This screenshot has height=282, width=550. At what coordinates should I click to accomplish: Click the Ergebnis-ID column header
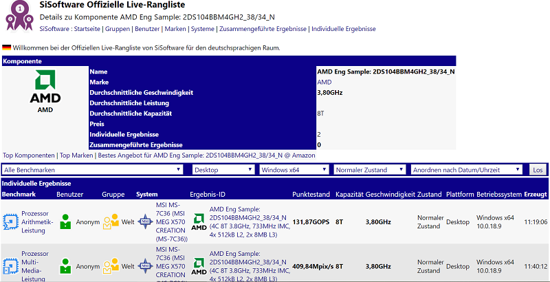pyautogui.click(x=208, y=195)
